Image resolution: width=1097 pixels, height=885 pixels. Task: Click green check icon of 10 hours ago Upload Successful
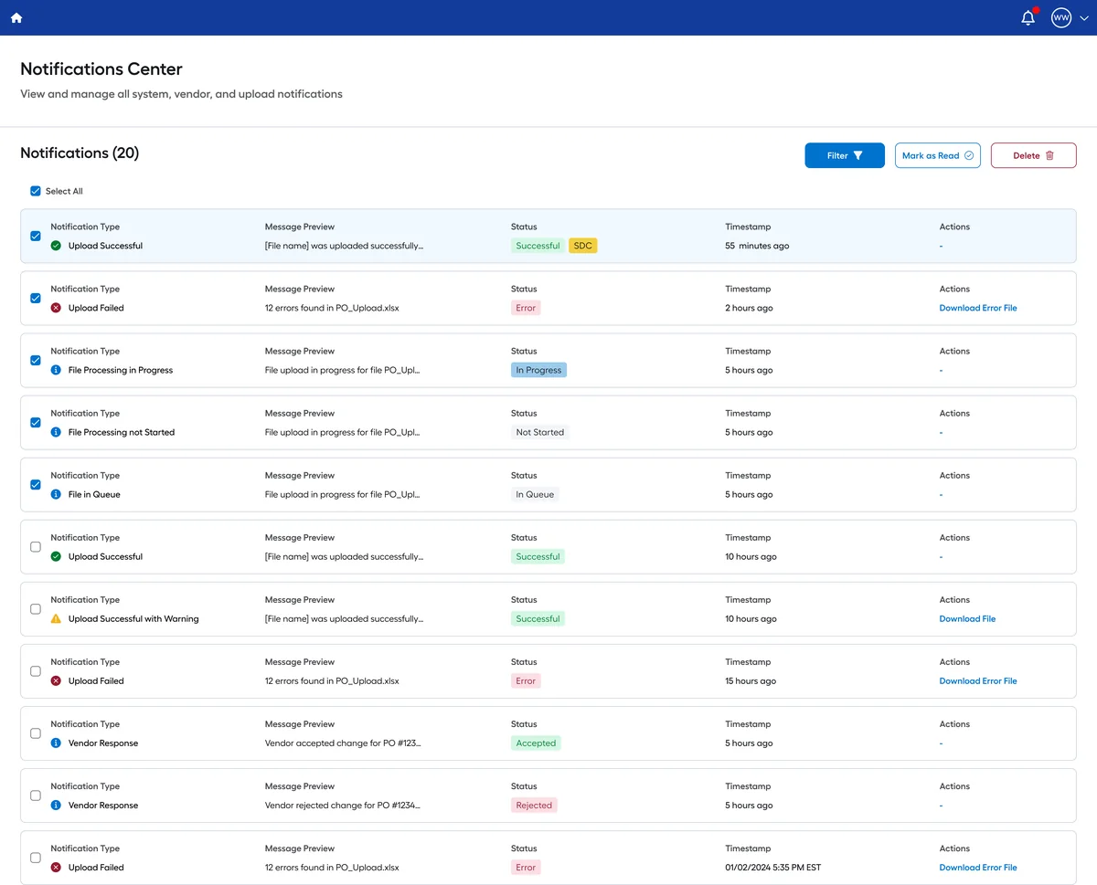click(x=56, y=556)
